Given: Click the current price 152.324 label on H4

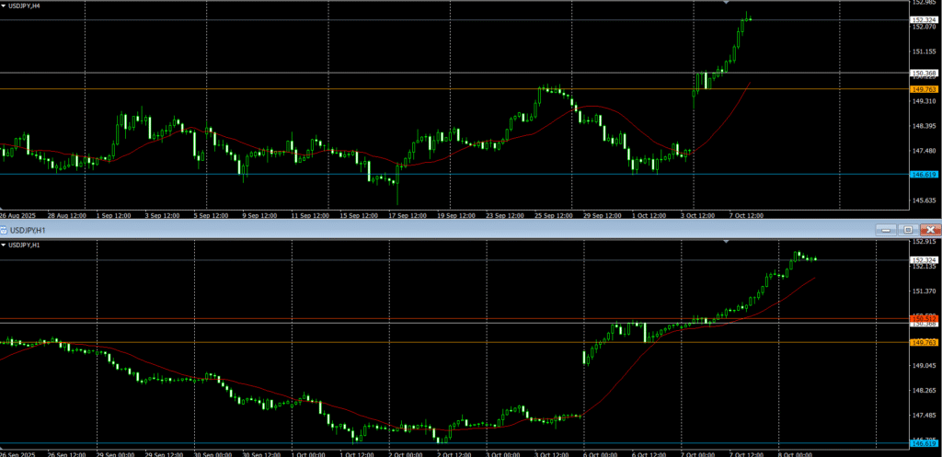Looking at the screenshot, I should click(x=923, y=19).
